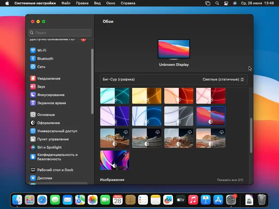Click Показать все (21) link
Image resolution: width=279 pixels, height=209 pixels.
coord(230,180)
